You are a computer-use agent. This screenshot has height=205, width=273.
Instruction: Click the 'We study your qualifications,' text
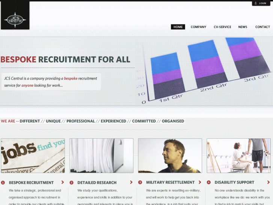click(x=98, y=190)
